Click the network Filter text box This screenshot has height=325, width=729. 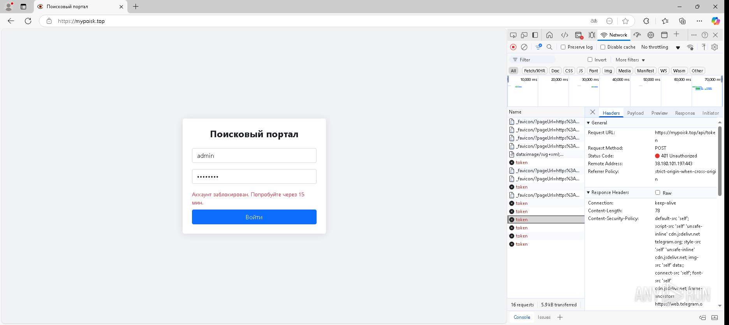point(532,60)
